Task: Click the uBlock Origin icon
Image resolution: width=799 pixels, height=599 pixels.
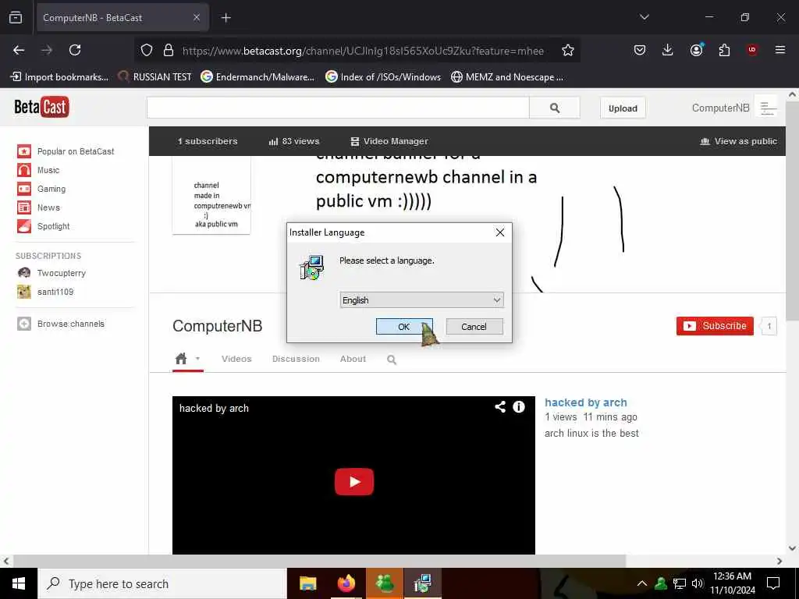Action: pos(751,50)
